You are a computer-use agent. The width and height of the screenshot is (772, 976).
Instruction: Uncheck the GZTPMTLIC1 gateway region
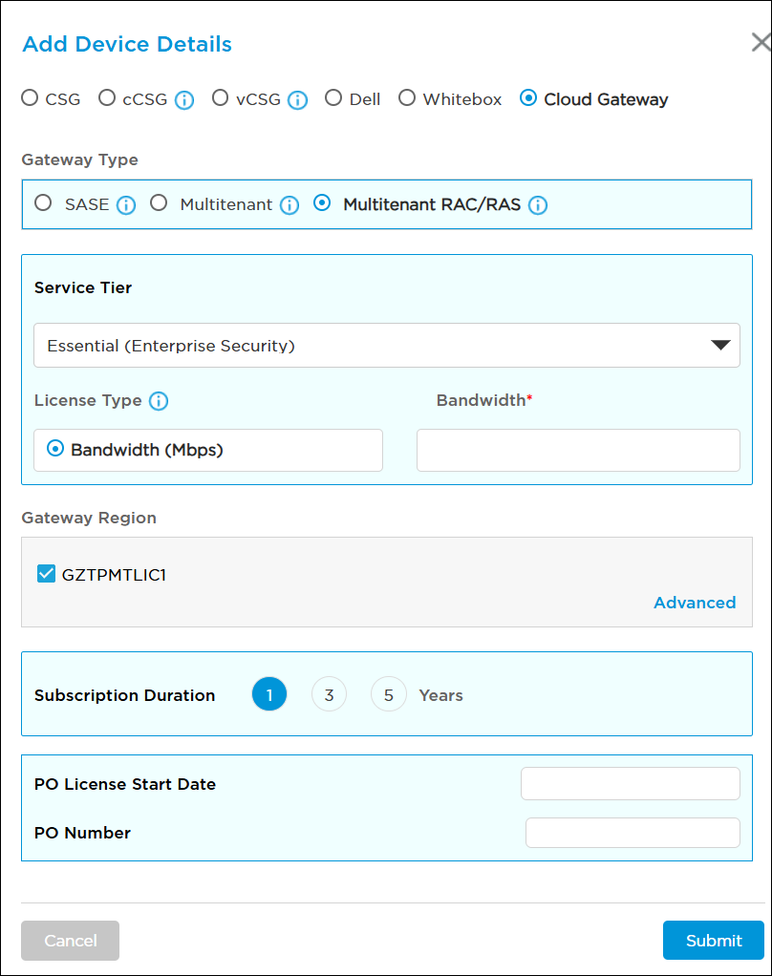(x=46, y=574)
